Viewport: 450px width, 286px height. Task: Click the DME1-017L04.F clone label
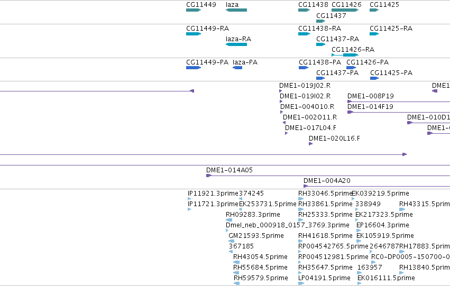point(310,128)
